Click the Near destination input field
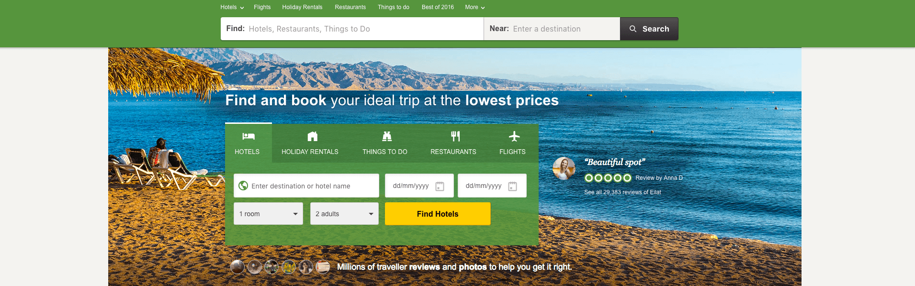 click(552, 29)
